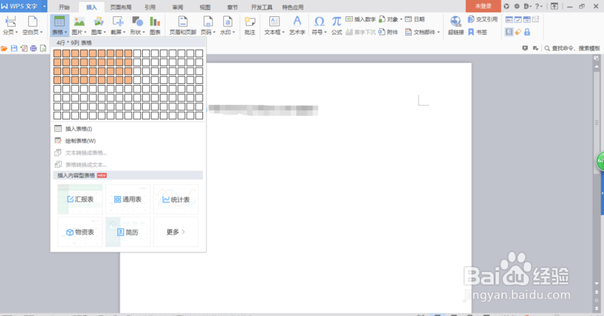Click 更多 to see more templates
The image size is (604, 316).
[x=176, y=232]
